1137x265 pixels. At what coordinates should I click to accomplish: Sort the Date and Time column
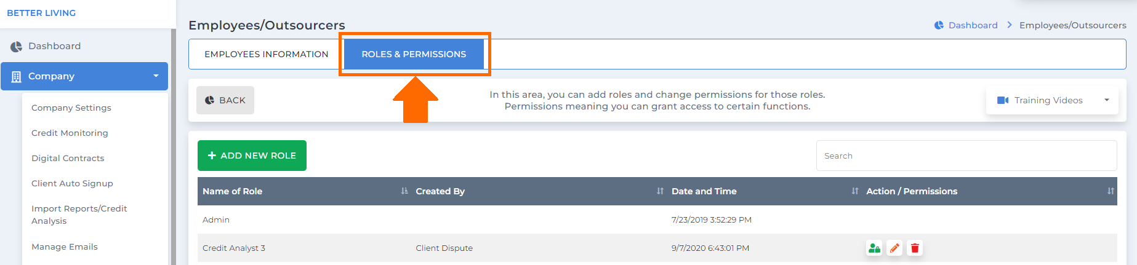click(x=854, y=191)
